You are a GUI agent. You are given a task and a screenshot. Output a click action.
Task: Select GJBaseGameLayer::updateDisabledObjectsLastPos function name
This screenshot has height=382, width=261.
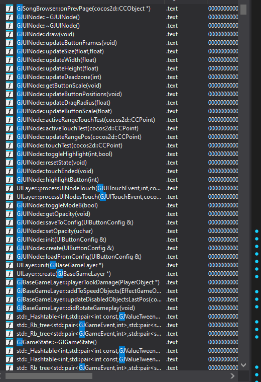pyautogui.click(x=89, y=299)
